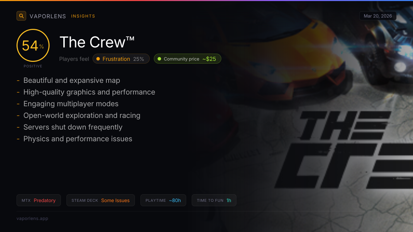Click the 54% positive score circle
Viewport: 413px width, 232px height.
[33, 45]
